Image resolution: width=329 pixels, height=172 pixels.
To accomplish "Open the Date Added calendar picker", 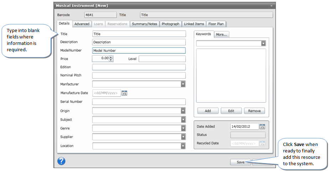I will tap(262, 126).
